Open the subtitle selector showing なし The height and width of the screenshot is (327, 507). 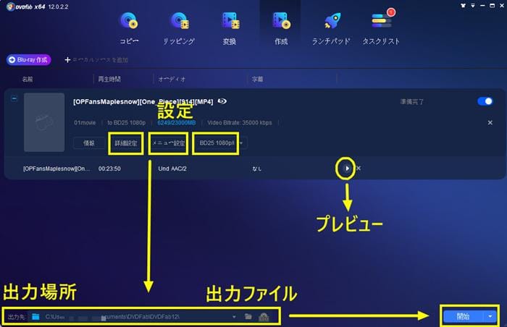point(256,169)
